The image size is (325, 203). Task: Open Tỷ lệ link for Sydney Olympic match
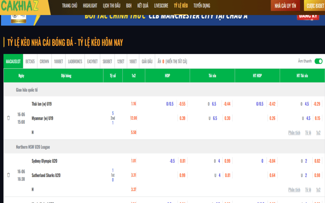(308, 189)
